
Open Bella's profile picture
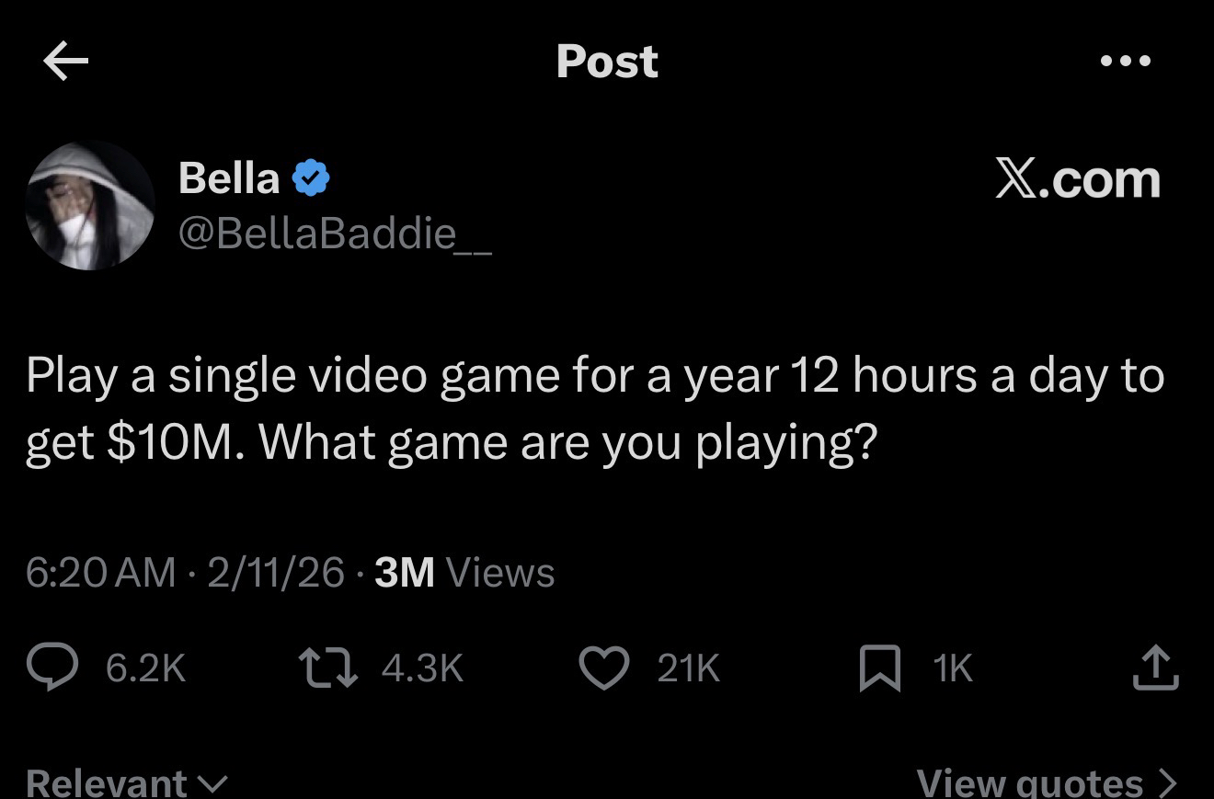pos(90,205)
